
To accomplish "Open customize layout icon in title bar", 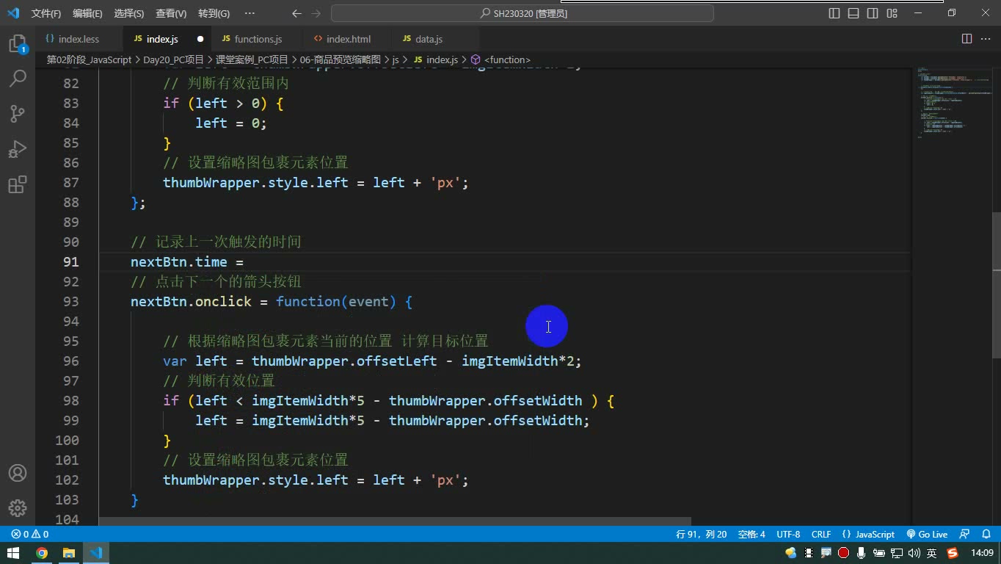I will [x=892, y=13].
